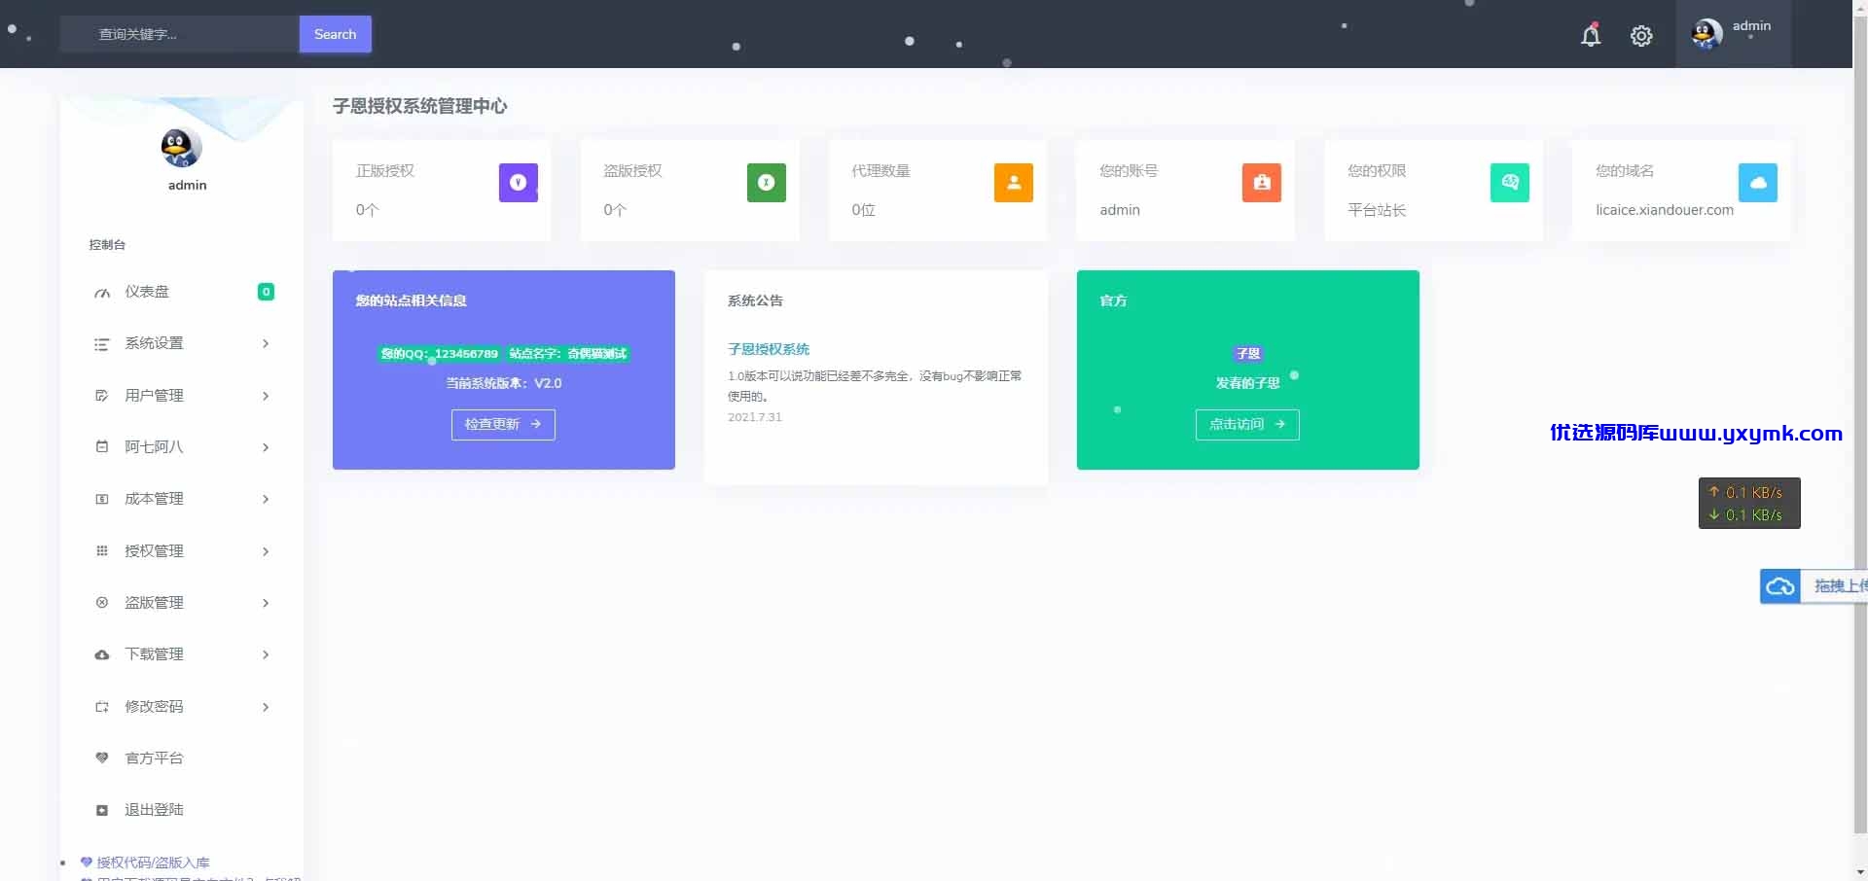
Task: Expand the 用户管理 chevron
Action: coord(266,396)
